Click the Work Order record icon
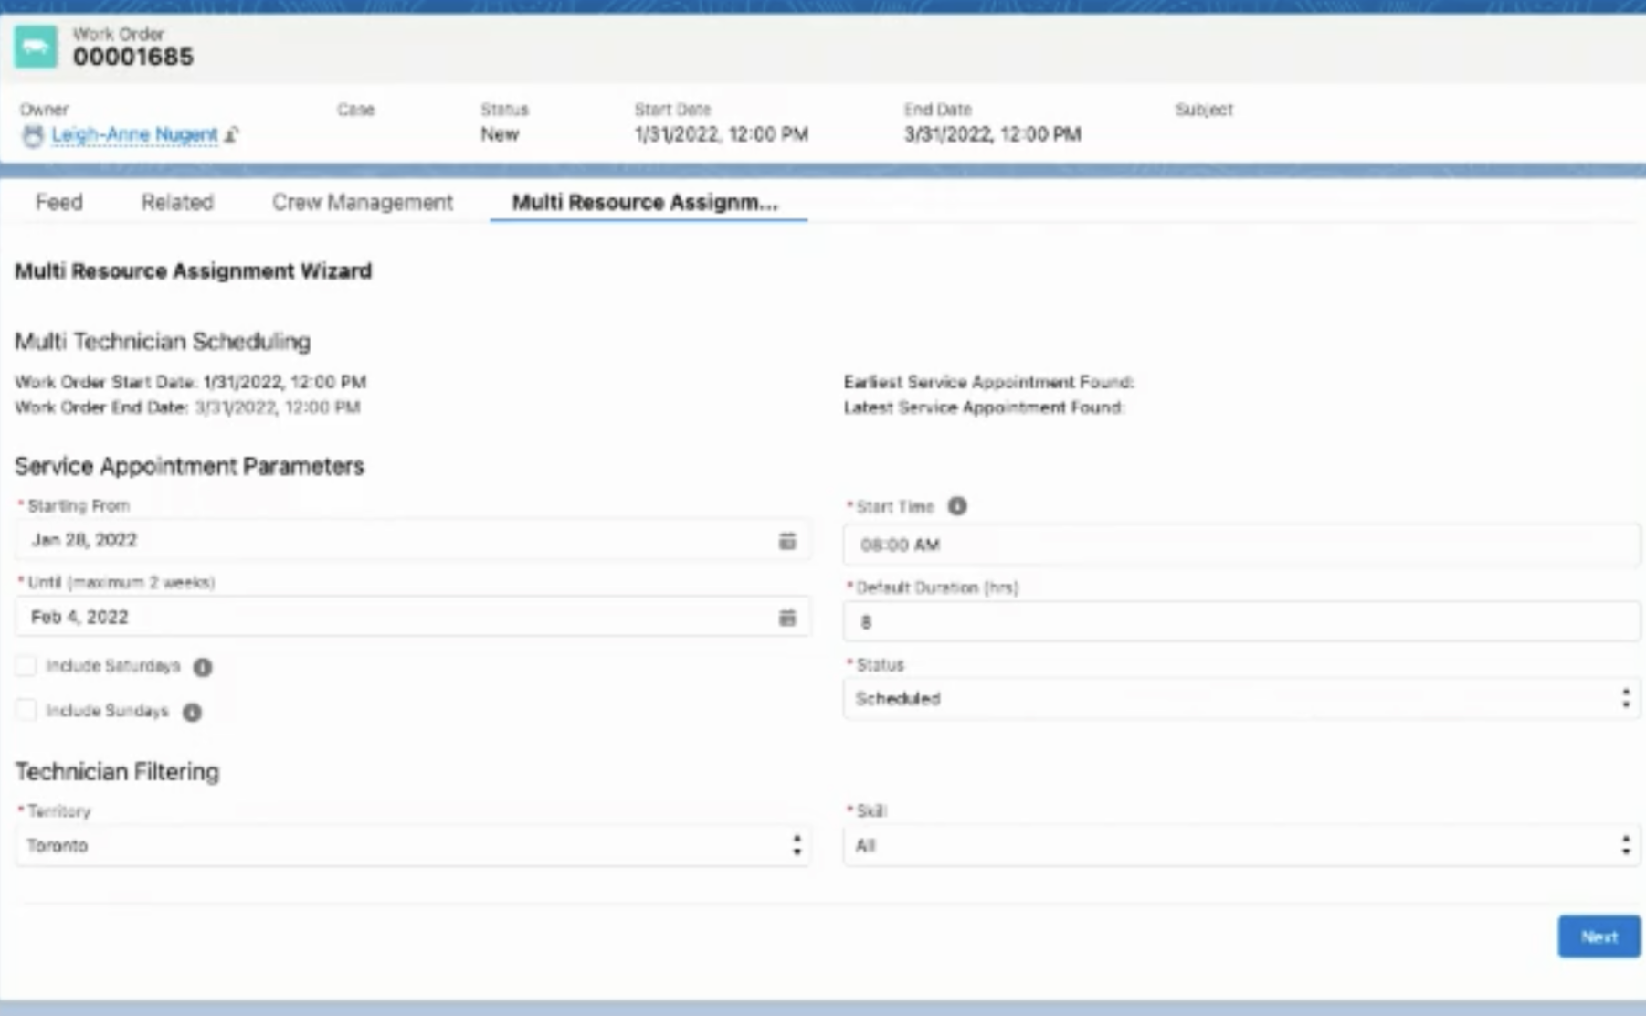1646x1016 pixels. click(36, 47)
